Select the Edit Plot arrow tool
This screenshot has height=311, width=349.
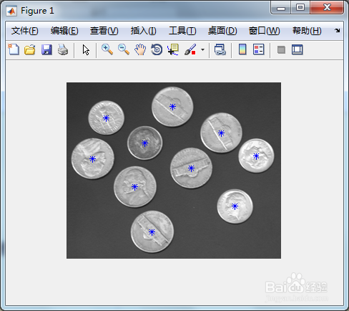click(x=86, y=50)
